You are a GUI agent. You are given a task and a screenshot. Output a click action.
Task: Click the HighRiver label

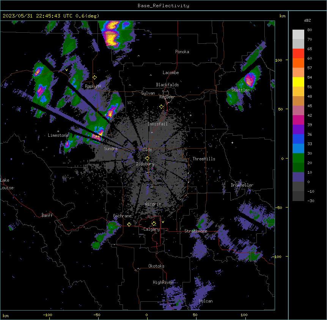[x=163, y=282]
